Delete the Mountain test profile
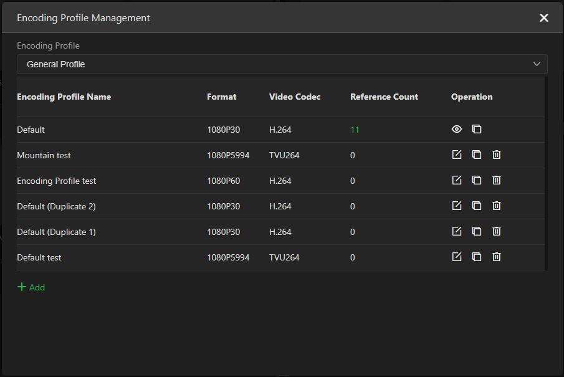Screen dimensions: 564x377 click(496, 155)
